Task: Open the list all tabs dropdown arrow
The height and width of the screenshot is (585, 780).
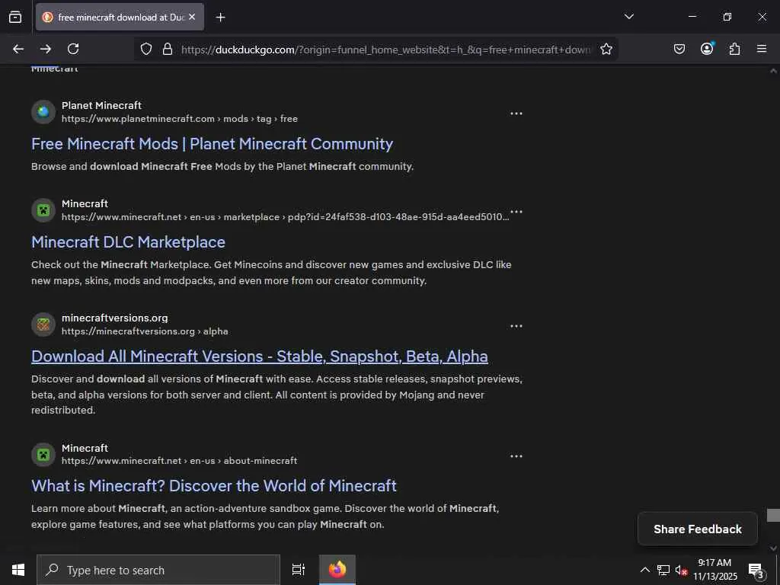Action: pos(628,17)
